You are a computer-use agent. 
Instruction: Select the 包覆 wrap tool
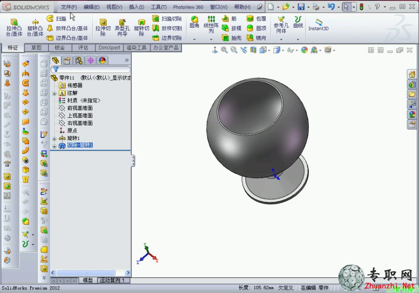(256, 18)
